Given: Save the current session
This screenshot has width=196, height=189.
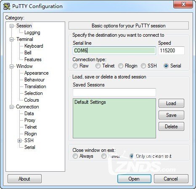Looking at the screenshot, I should pyautogui.click(x=171, y=115).
